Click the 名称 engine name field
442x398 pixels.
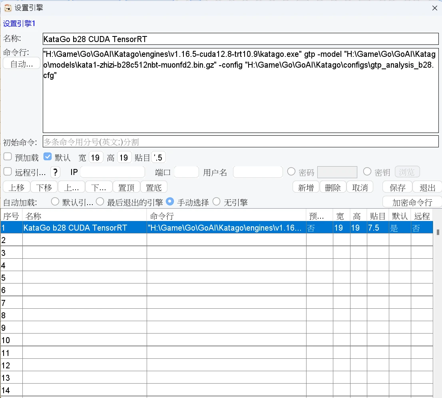(x=241, y=39)
